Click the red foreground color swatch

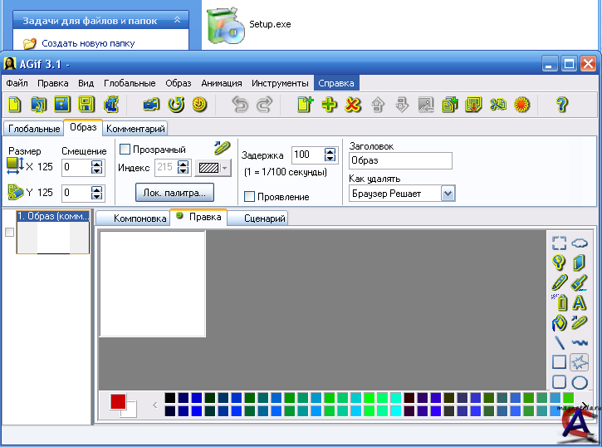pyautogui.click(x=118, y=401)
